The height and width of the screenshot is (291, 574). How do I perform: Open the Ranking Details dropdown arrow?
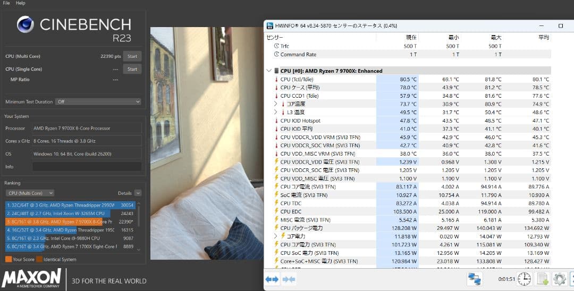(138, 193)
